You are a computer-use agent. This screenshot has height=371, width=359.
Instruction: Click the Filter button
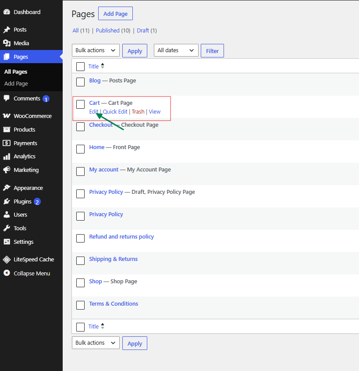(x=212, y=50)
